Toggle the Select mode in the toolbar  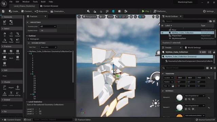click(x=88, y=11)
